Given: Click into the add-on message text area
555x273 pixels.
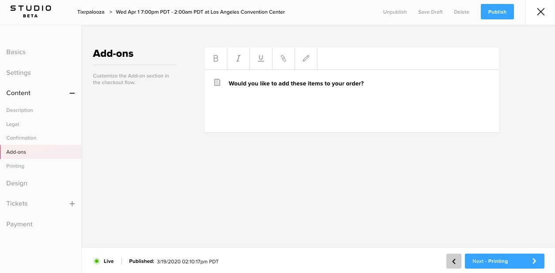Looking at the screenshot, I should (352, 101).
